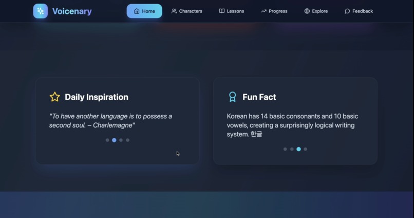Select second dot in Fun Fact carousel
This screenshot has width=414, height=218.
coord(292,149)
